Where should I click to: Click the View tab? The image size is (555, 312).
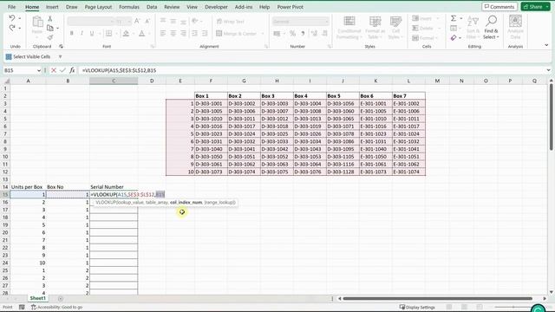point(192,7)
